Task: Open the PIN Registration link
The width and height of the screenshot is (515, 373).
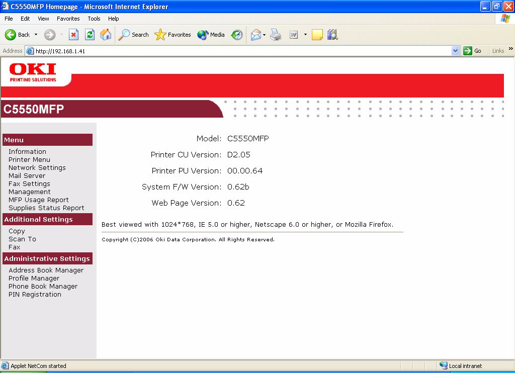Action: click(35, 295)
